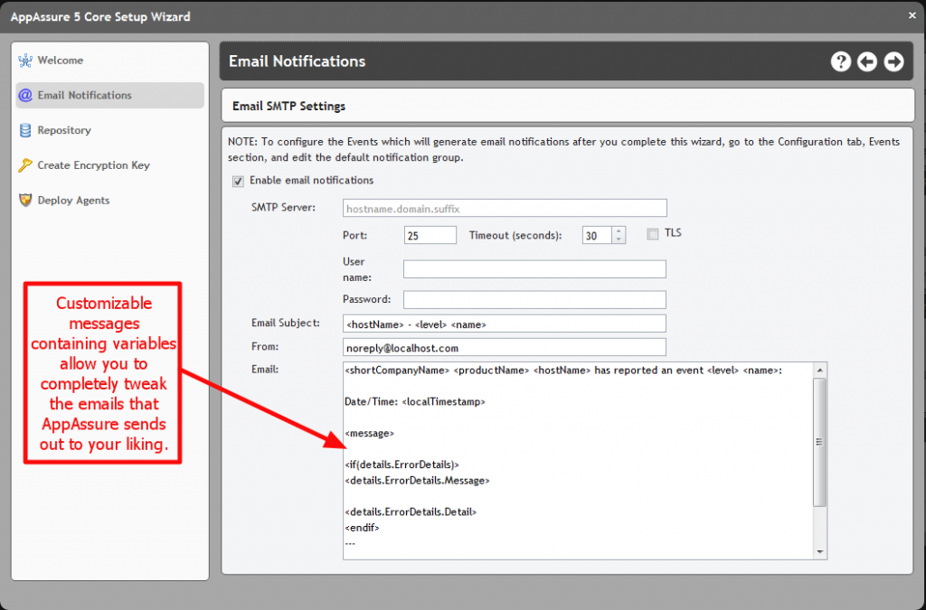Increase the Timeout seconds value
This screenshot has width=926, height=610.
619,231
